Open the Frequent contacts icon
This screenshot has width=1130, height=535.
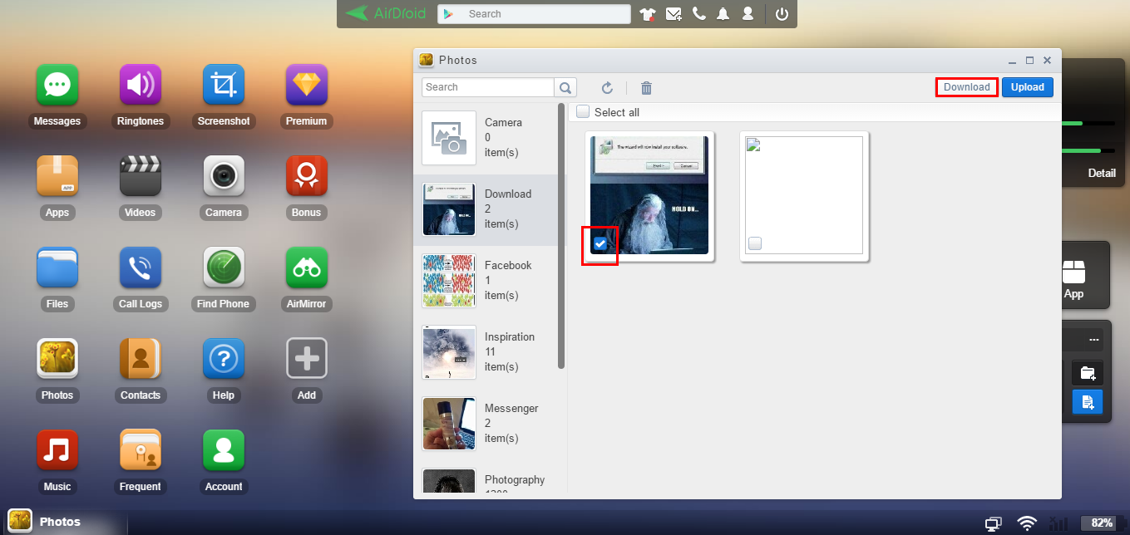(x=141, y=450)
